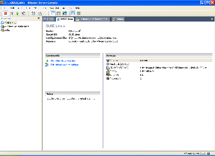Select the Processors device row
215x156 pixels.
click(159, 78)
